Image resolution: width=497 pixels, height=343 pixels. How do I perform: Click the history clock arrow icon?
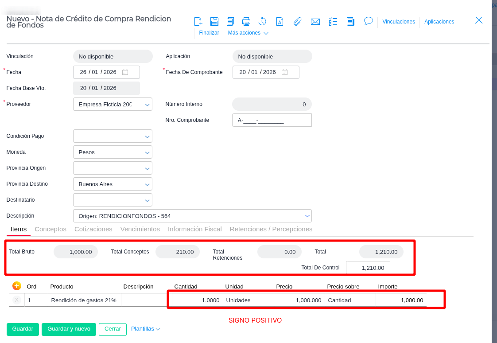(262, 21)
